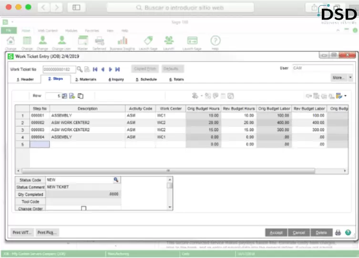Viewport: 359px width, 258px height.
Task: Click the Help question mark ribbon icon
Action: pyautogui.click(x=215, y=41)
